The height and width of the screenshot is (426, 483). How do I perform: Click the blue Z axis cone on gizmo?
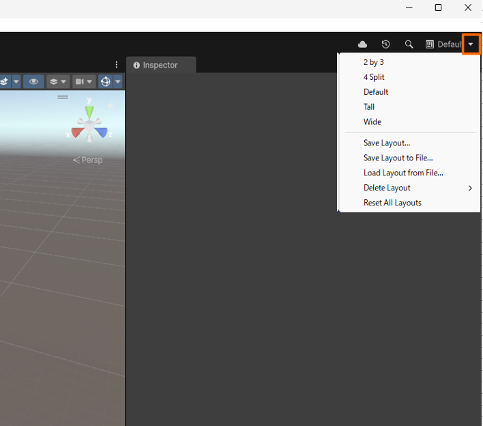(x=101, y=132)
